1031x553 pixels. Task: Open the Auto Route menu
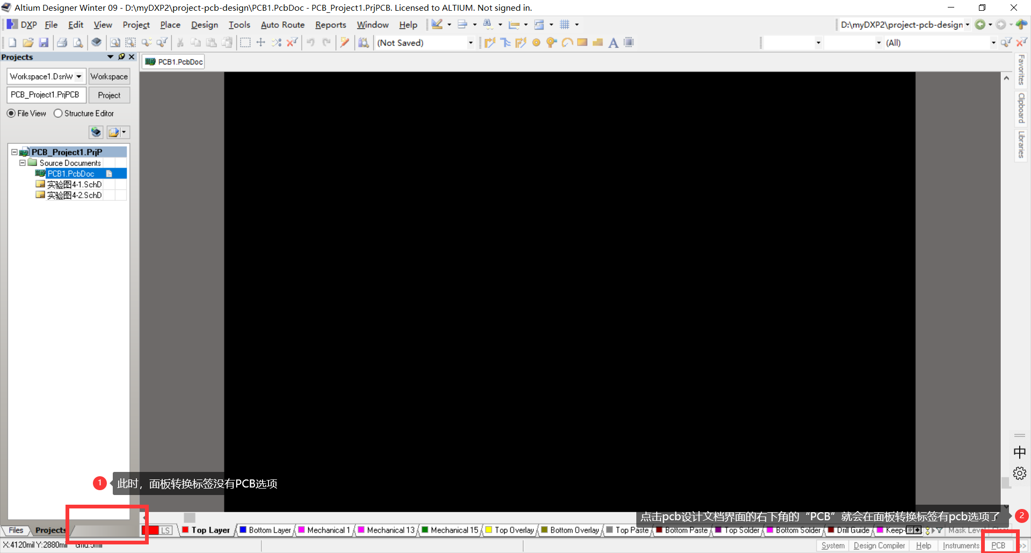(x=282, y=25)
